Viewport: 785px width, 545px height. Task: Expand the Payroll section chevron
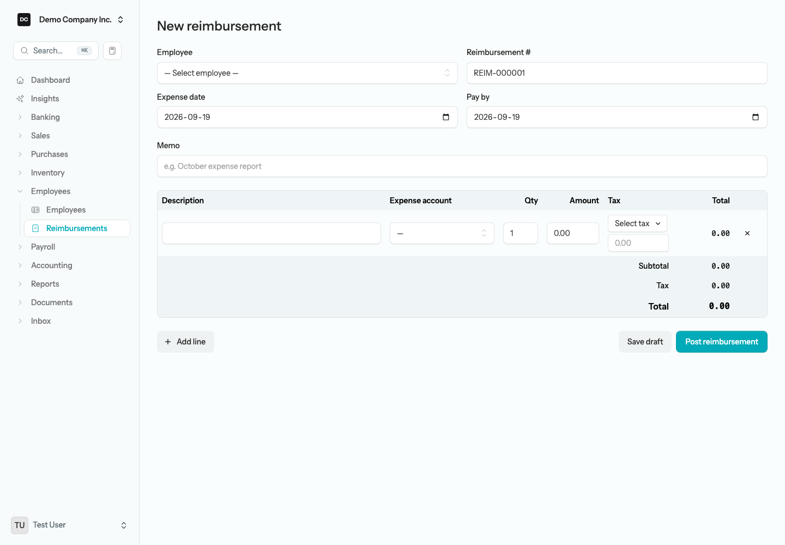pyautogui.click(x=20, y=247)
